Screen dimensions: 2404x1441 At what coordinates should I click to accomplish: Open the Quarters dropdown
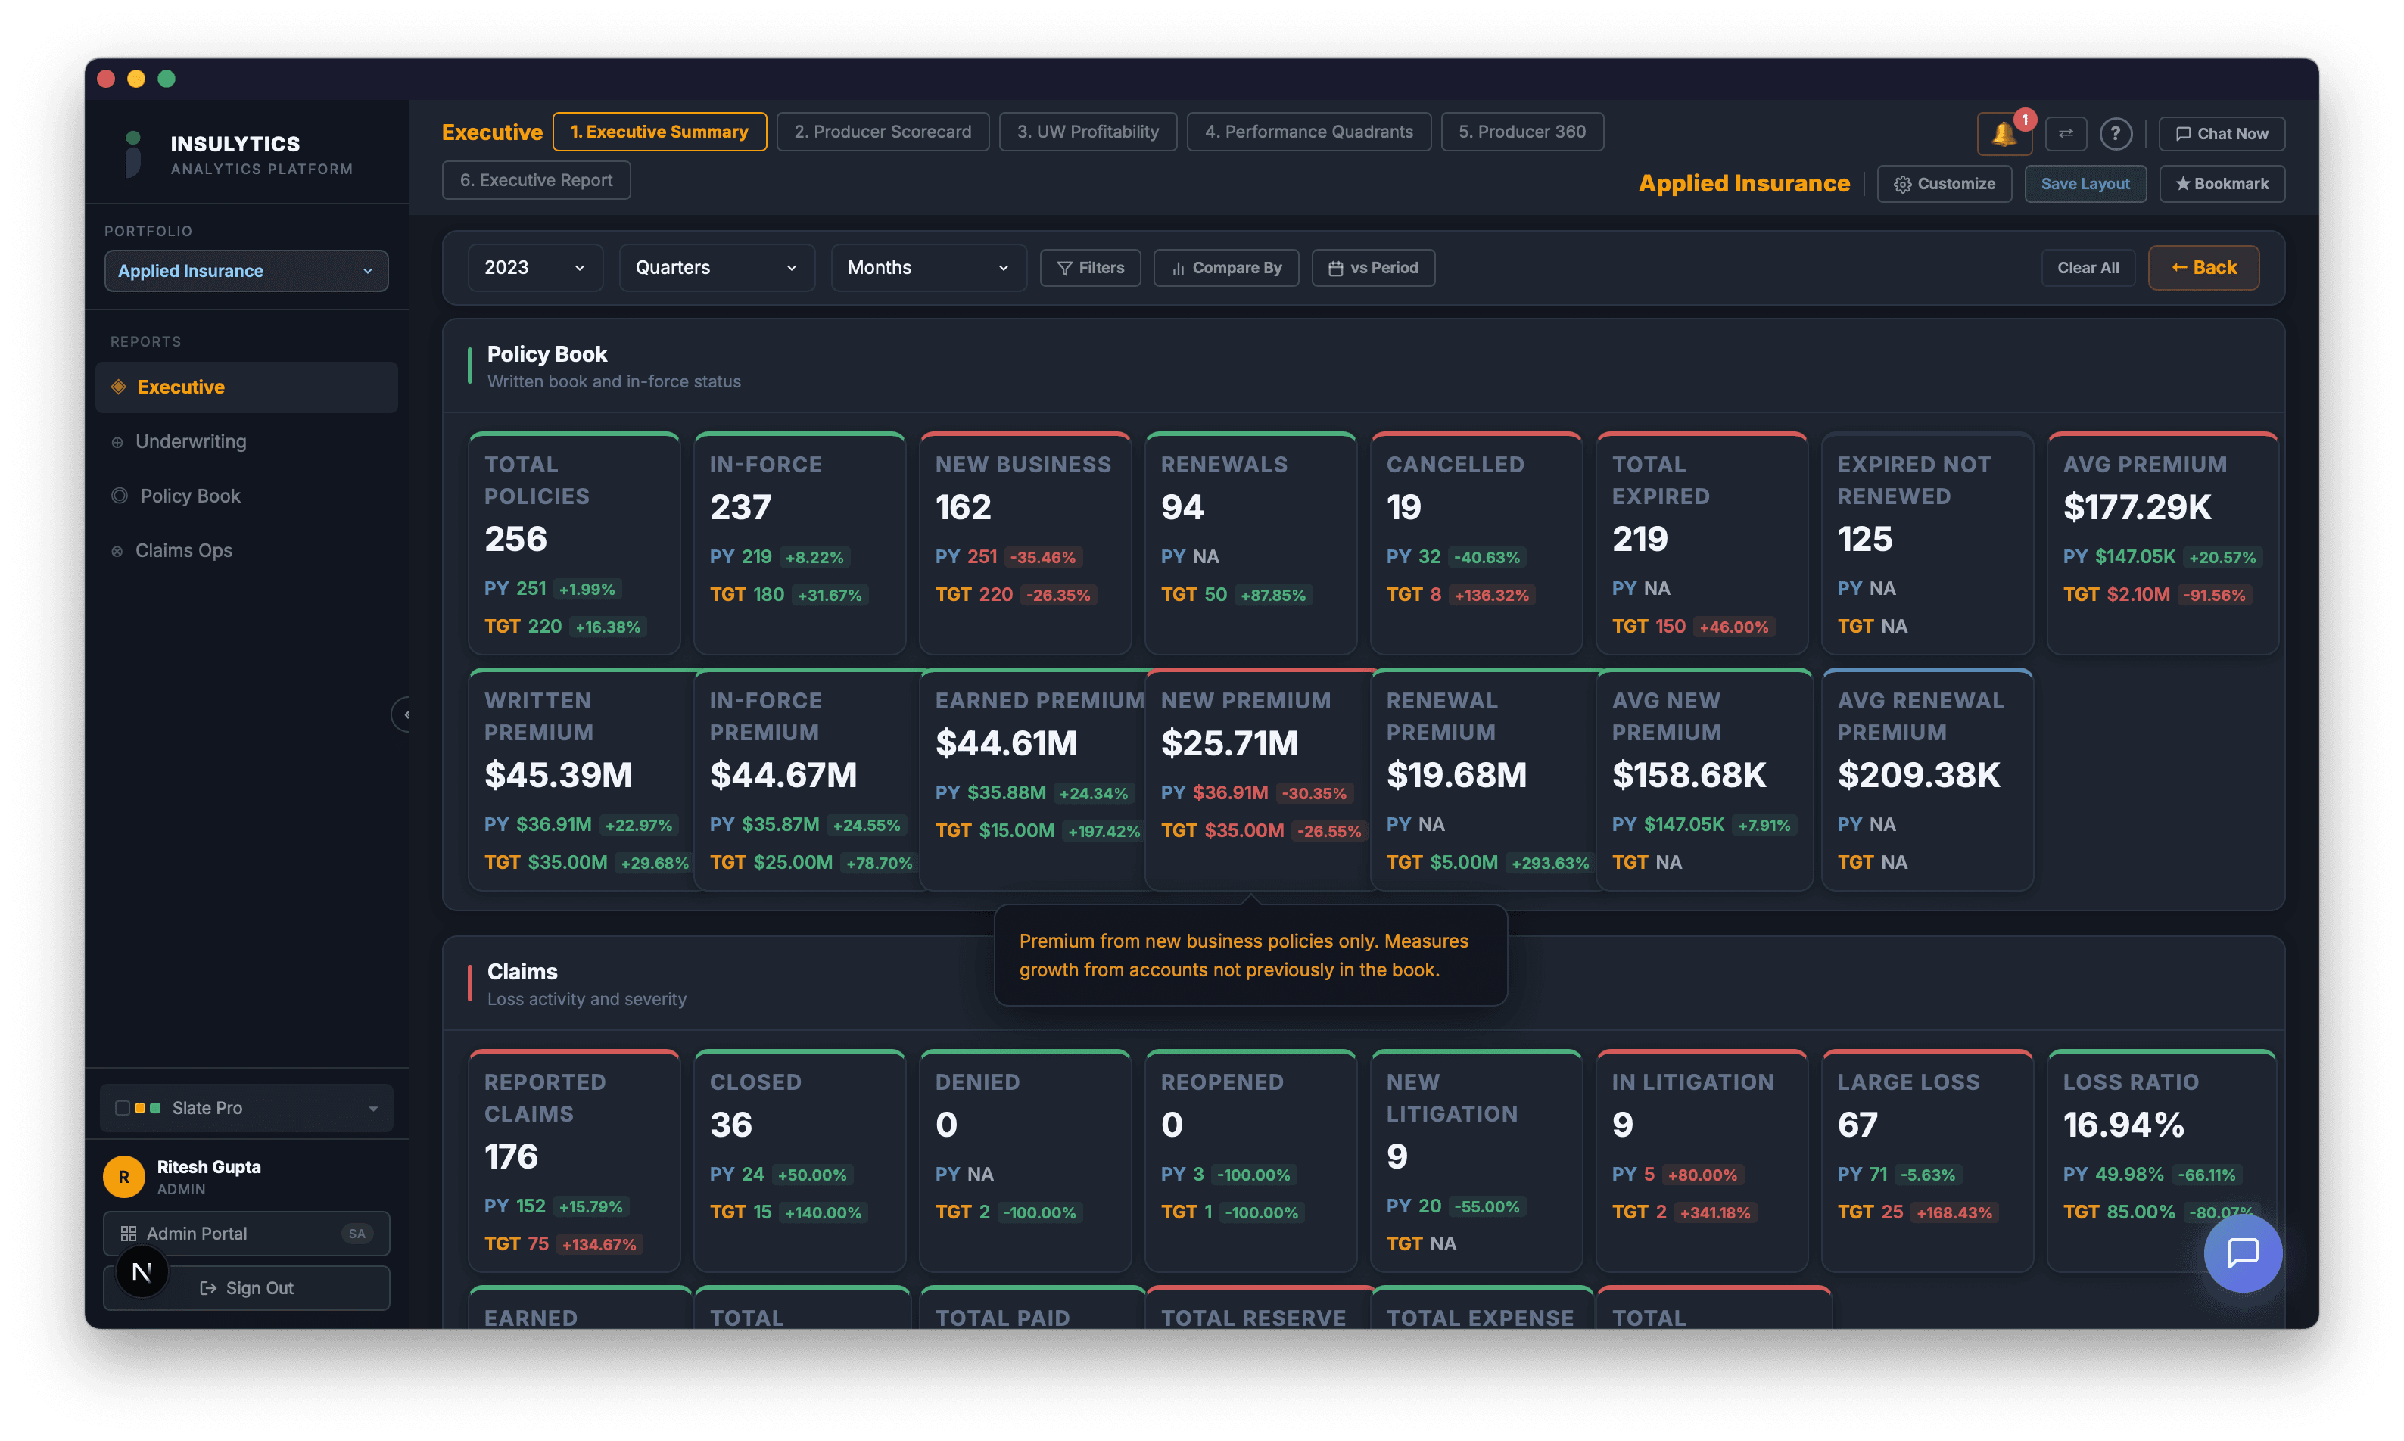[x=717, y=268]
